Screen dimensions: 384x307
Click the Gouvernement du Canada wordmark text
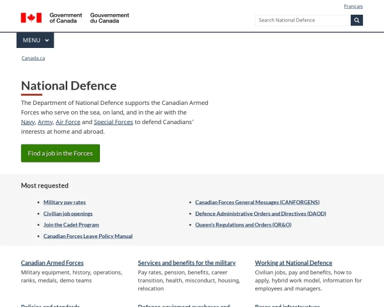coord(109,18)
